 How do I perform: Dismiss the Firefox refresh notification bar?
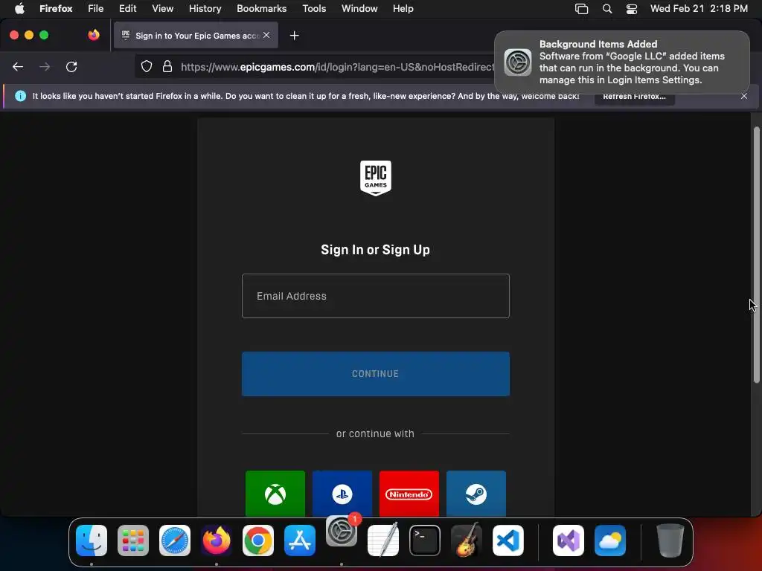coord(744,96)
